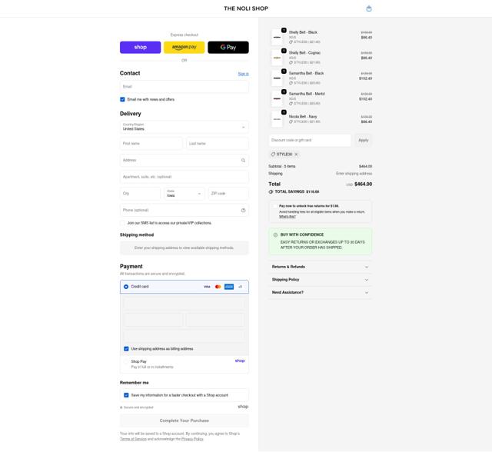
Task: Click the Complete Your Purchase button
Action: click(184, 420)
